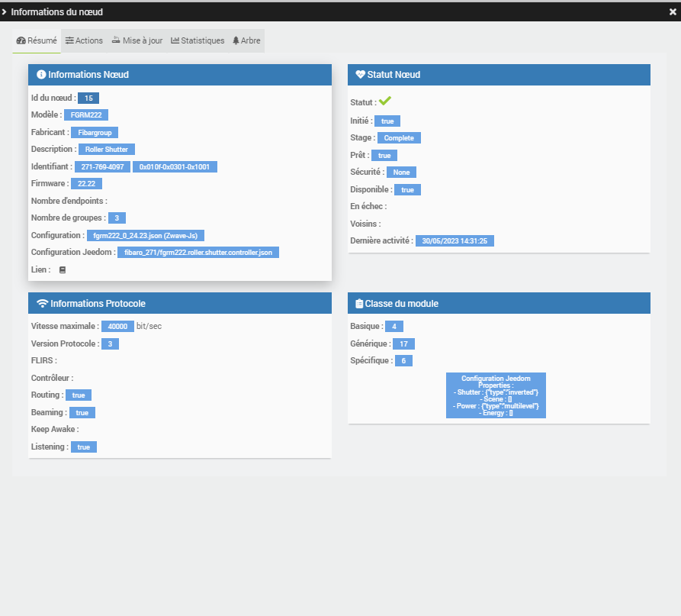Click the green Statut checkmark

point(385,101)
